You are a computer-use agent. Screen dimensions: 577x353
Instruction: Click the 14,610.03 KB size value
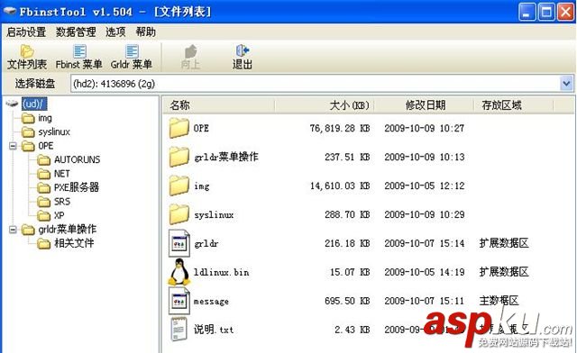(340, 186)
